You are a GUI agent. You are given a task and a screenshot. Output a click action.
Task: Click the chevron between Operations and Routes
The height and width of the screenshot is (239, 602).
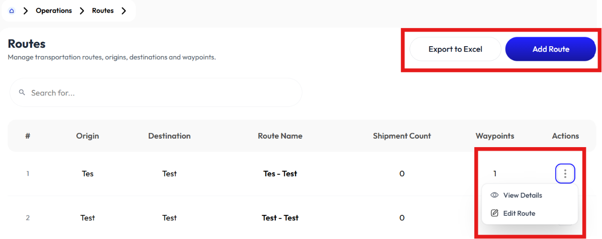(x=82, y=11)
